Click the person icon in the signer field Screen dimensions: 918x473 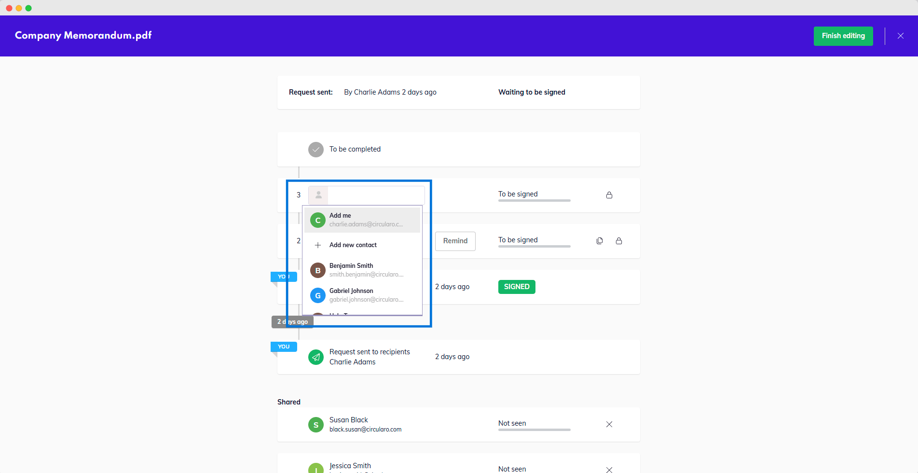tap(318, 195)
